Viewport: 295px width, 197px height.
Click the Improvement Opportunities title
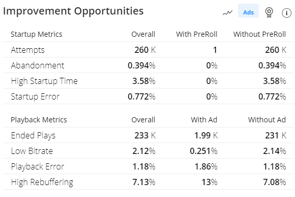(x=73, y=11)
